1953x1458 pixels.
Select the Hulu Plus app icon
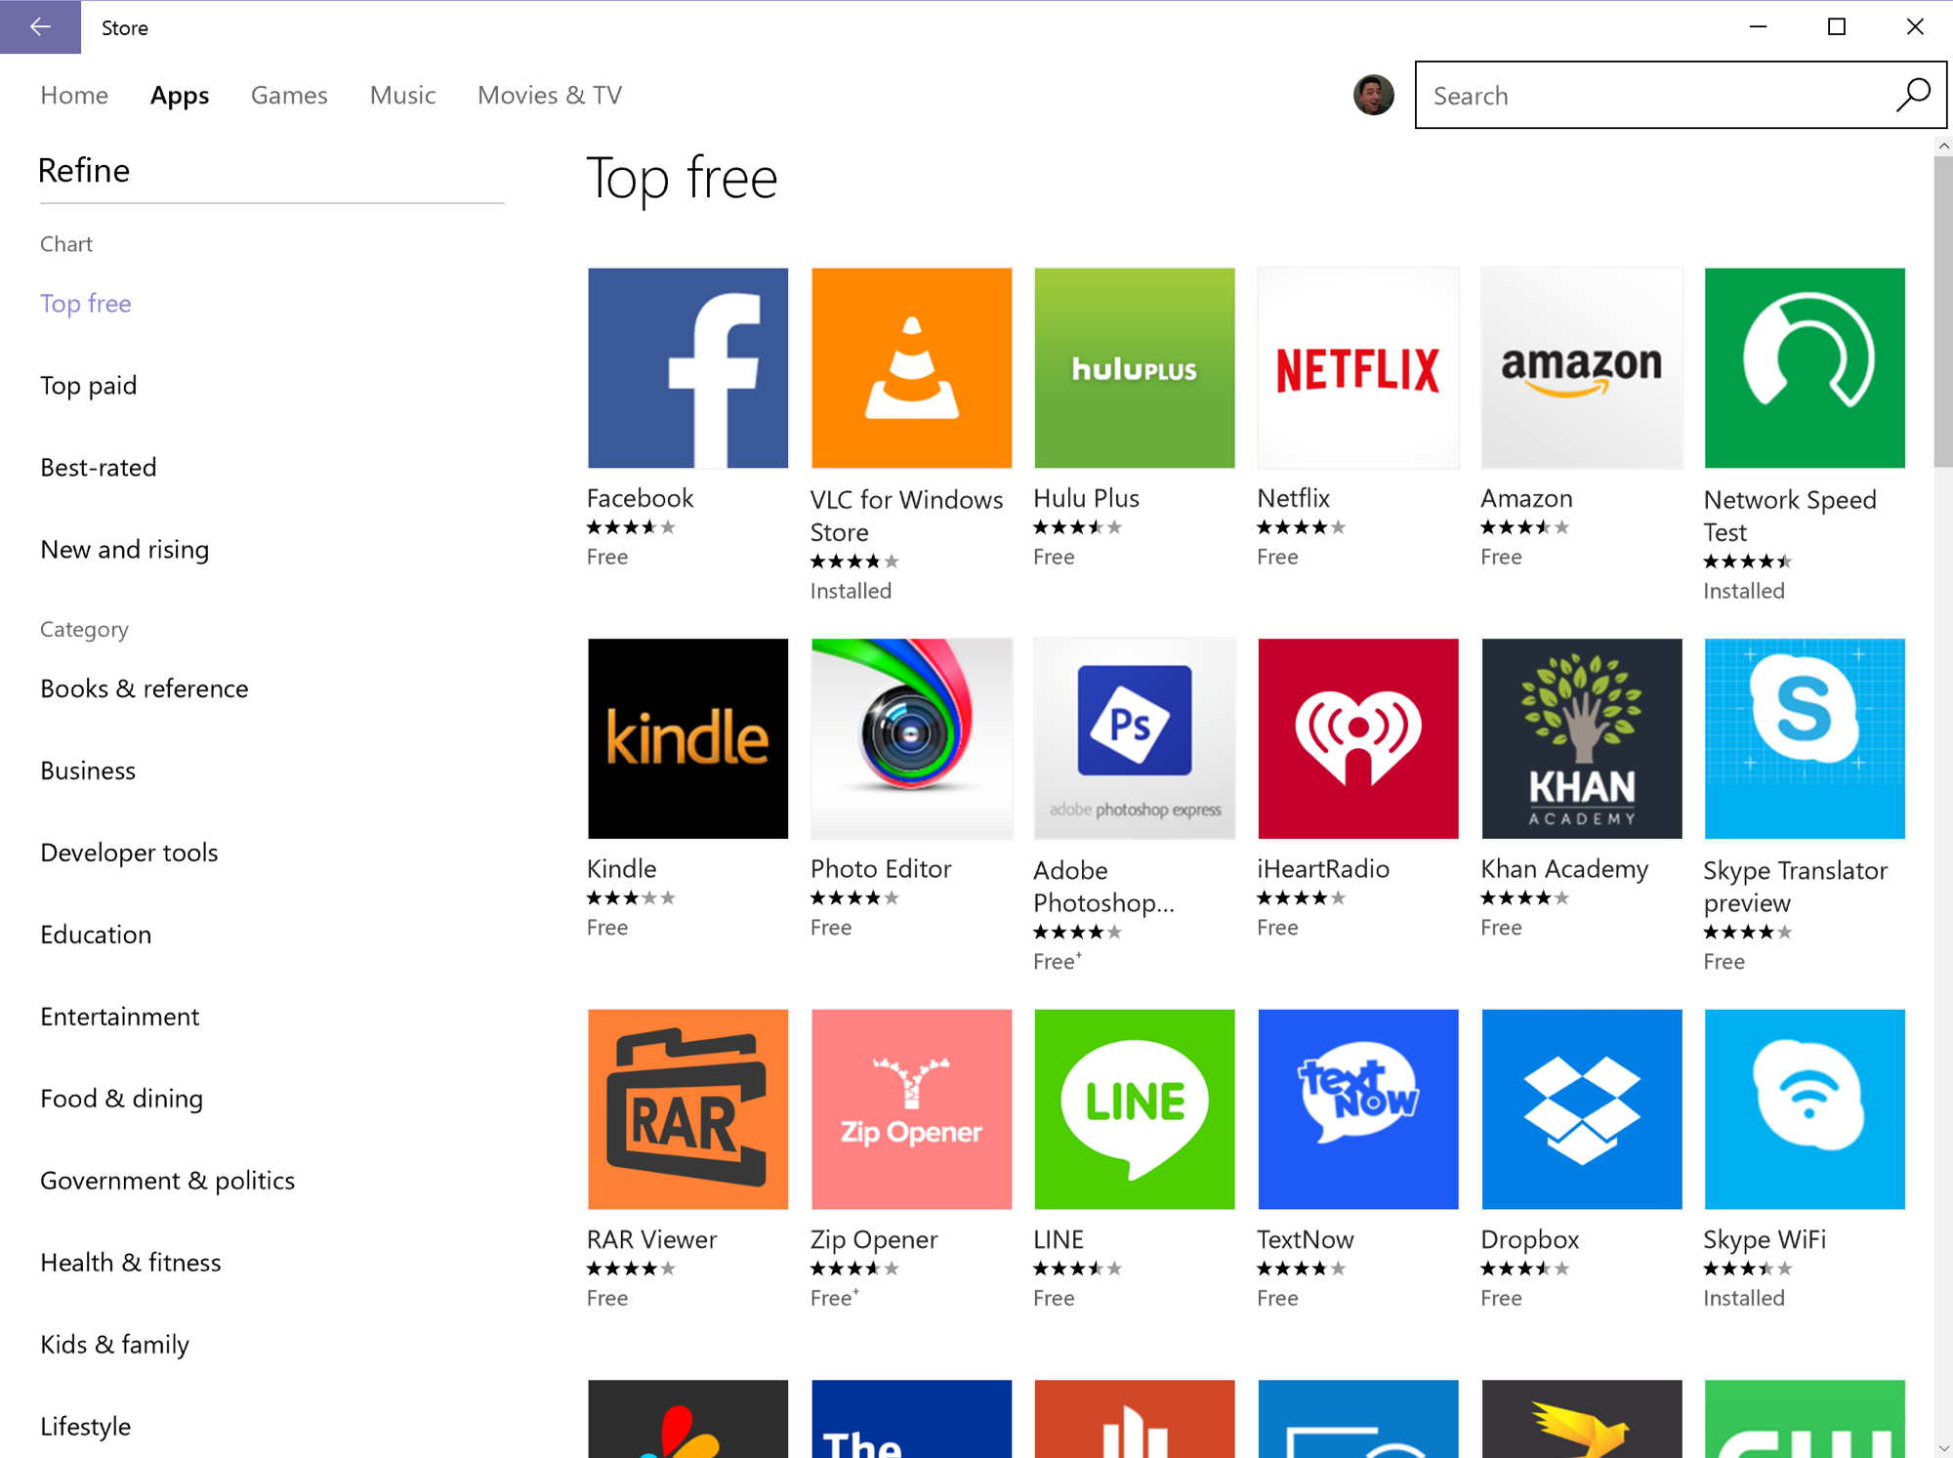[x=1134, y=368]
